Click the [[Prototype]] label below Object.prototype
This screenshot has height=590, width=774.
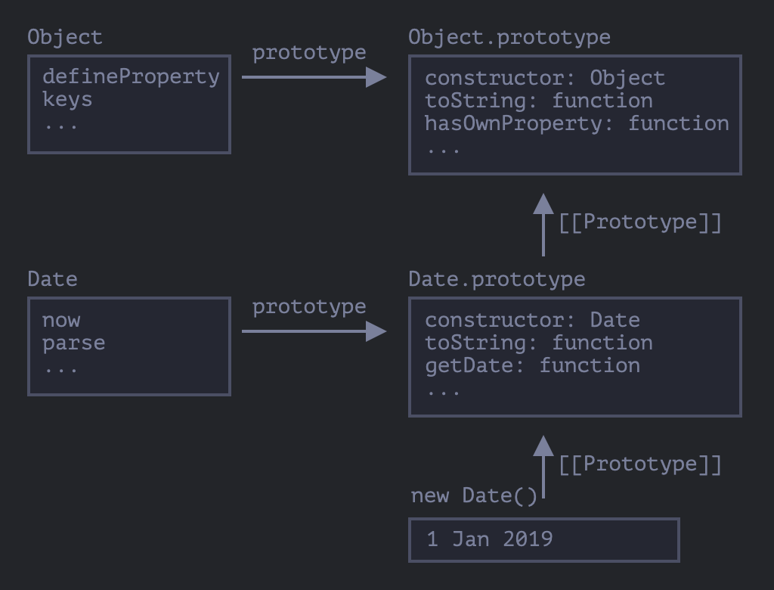tap(640, 222)
